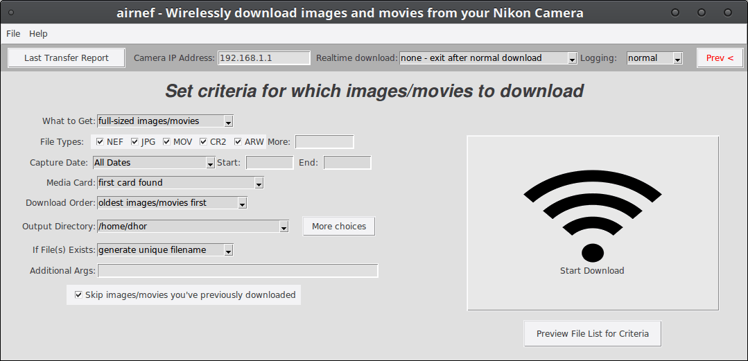
Task: Maximize the airnef window
Action: click(702, 13)
